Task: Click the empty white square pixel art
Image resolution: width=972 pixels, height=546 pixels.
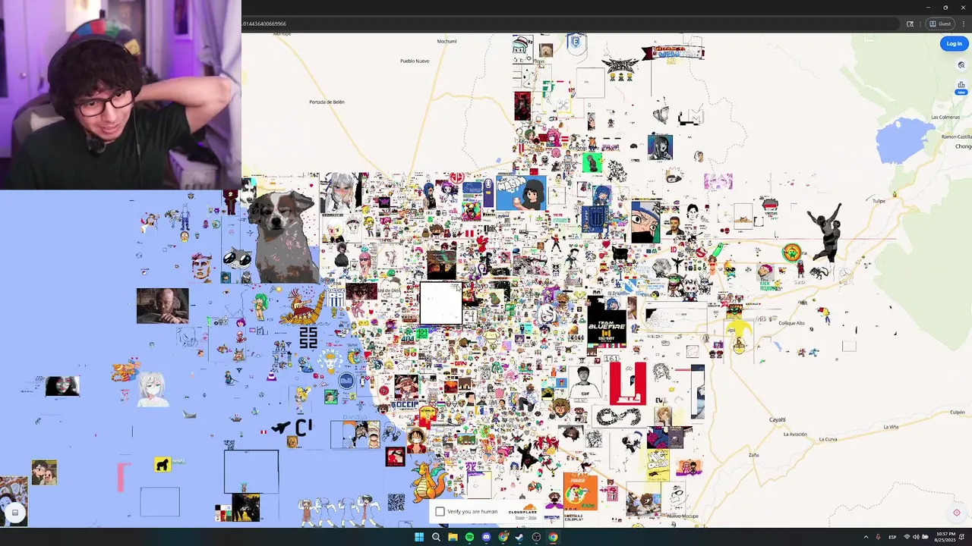Action: 441,303
